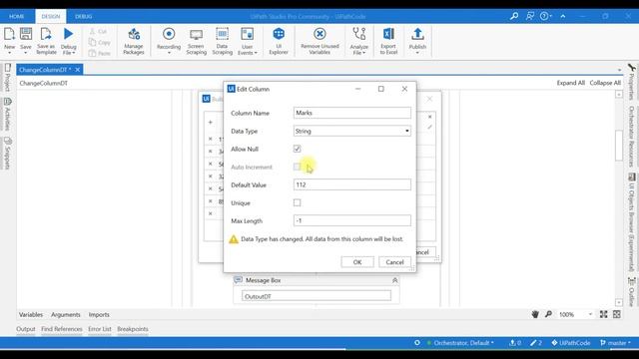Close the ChangeColumnDT tab

pos(78,70)
